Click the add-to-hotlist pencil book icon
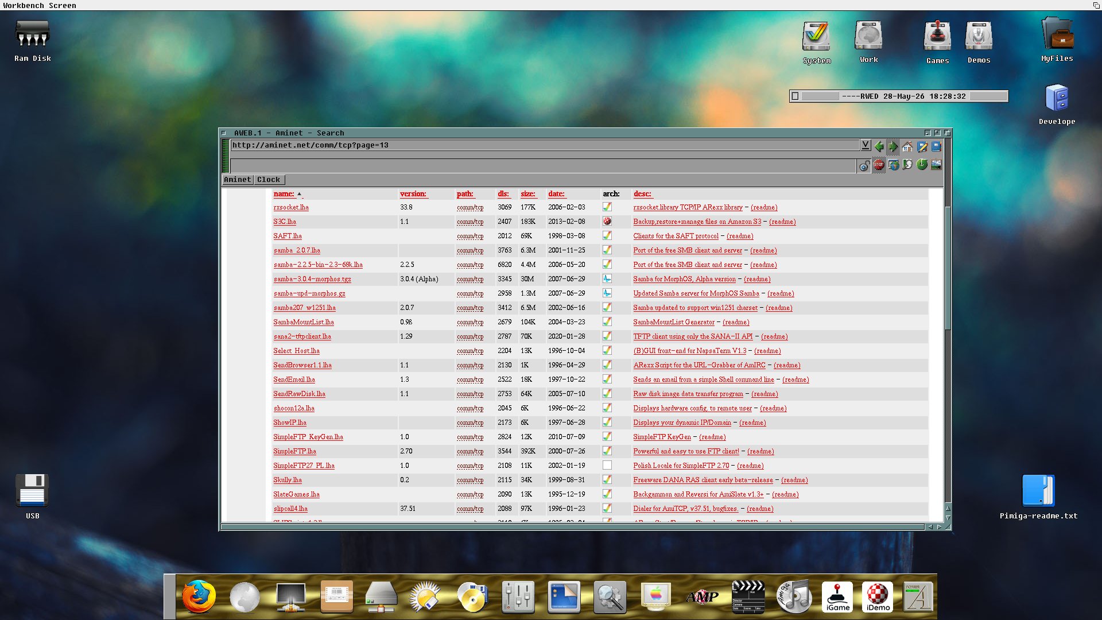 (922, 146)
